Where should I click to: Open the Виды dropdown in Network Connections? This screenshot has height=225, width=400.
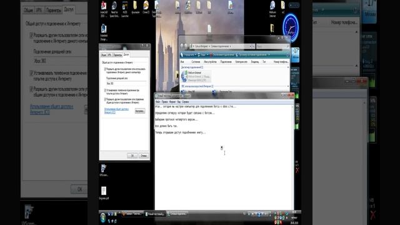pos(202,55)
